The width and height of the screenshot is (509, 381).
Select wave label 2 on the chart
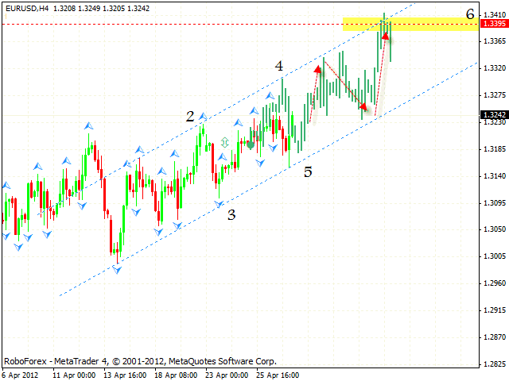(x=190, y=117)
